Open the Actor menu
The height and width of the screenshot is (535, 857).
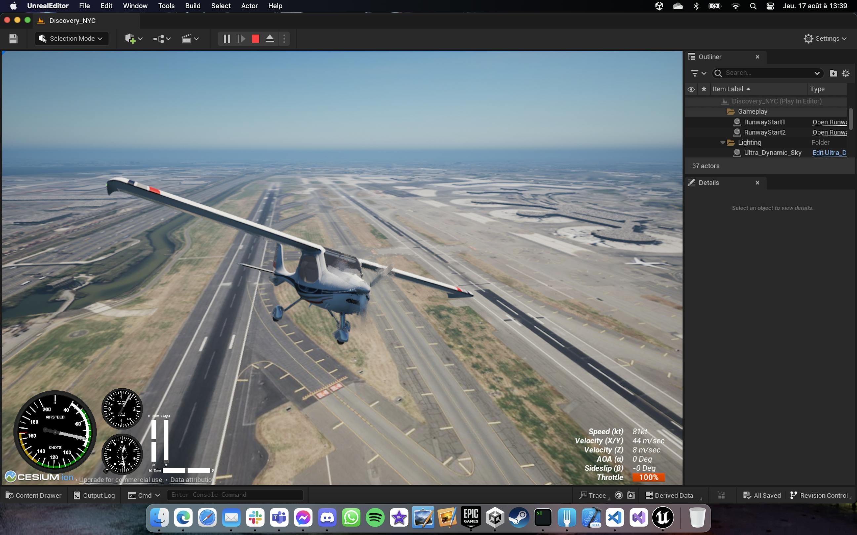(249, 6)
